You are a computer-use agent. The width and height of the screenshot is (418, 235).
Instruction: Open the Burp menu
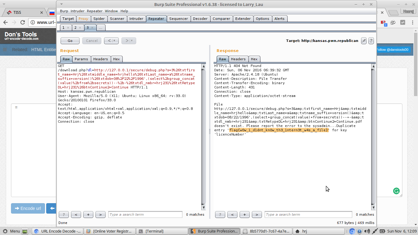[x=64, y=11]
